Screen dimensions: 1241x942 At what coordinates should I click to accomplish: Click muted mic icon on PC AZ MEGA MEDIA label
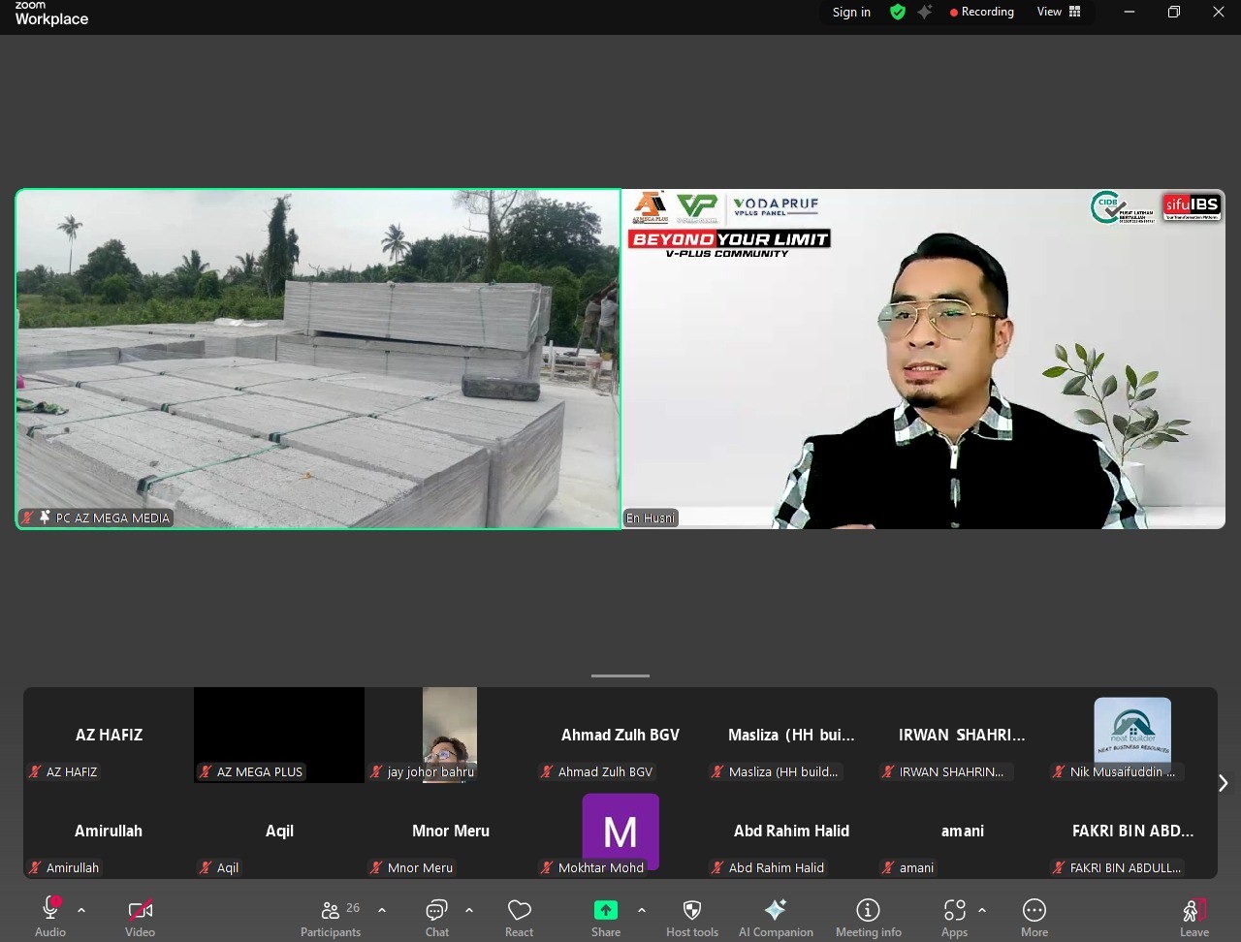[28, 518]
